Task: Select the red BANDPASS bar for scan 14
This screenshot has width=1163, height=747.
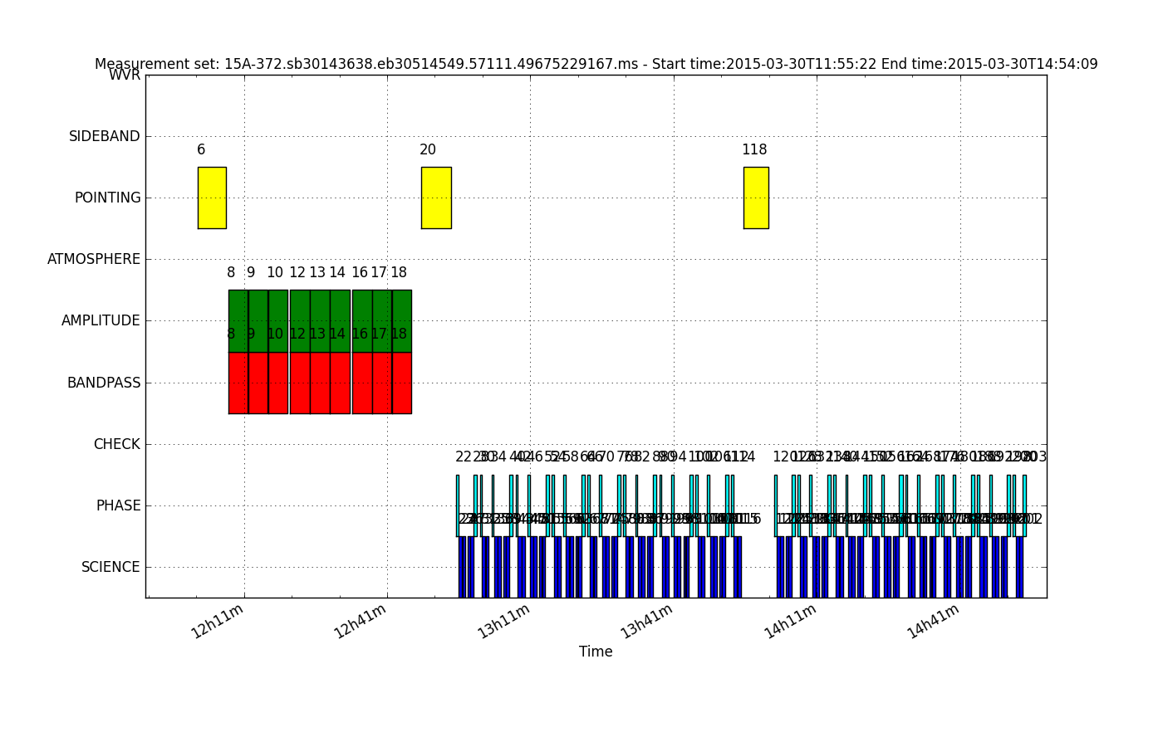Action: pyautogui.click(x=340, y=383)
